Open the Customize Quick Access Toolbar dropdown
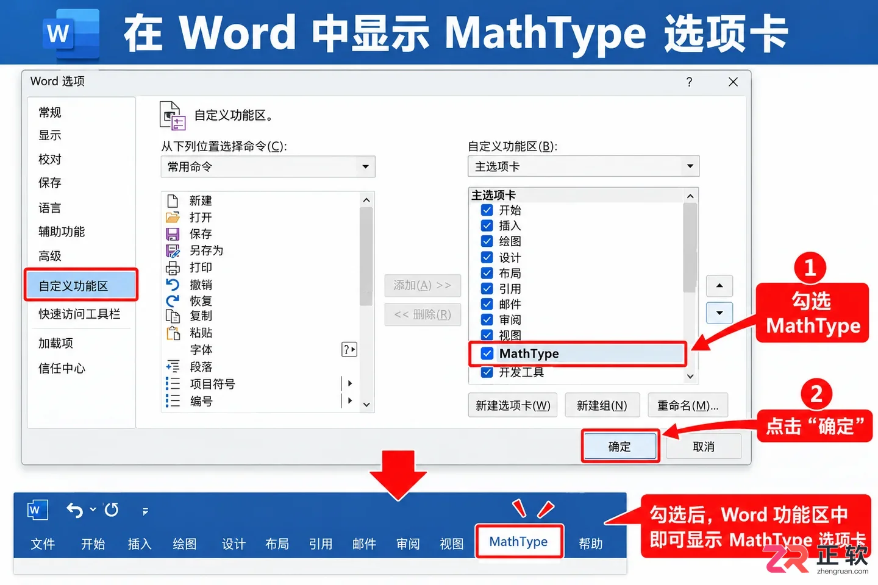This screenshot has width=878, height=585. click(x=145, y=511)
